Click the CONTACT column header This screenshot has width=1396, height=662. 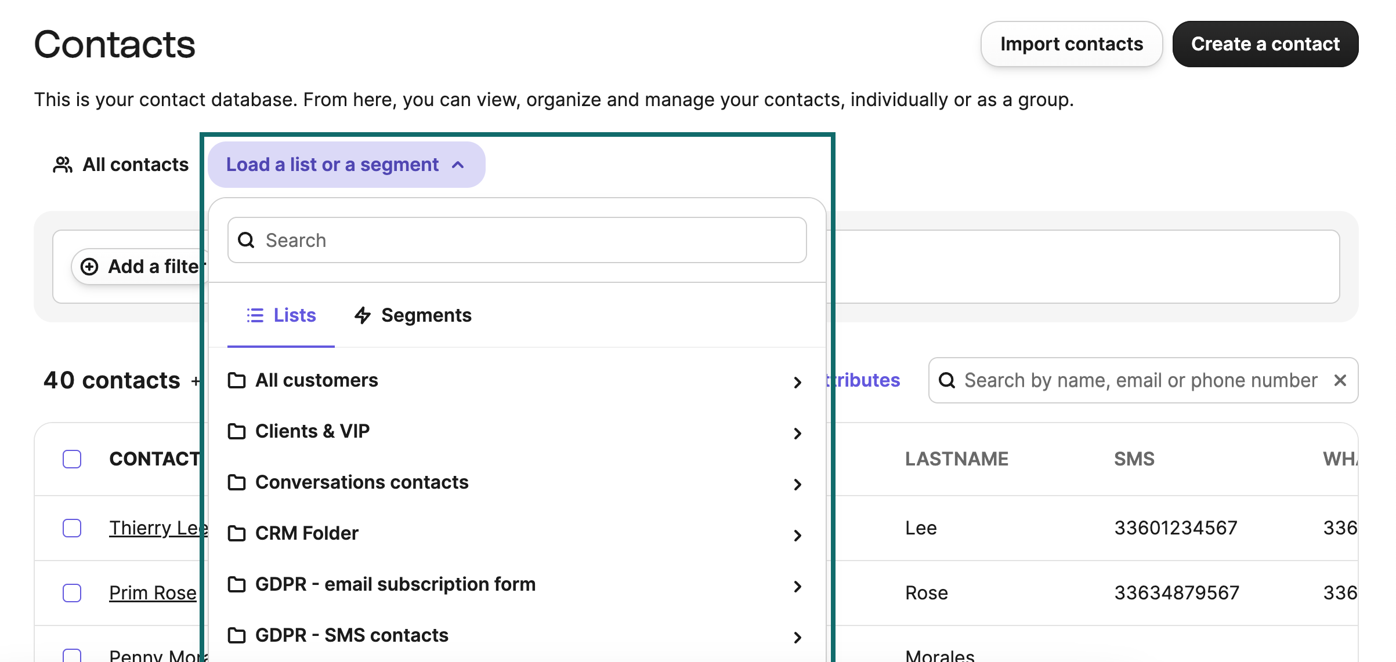154,459
